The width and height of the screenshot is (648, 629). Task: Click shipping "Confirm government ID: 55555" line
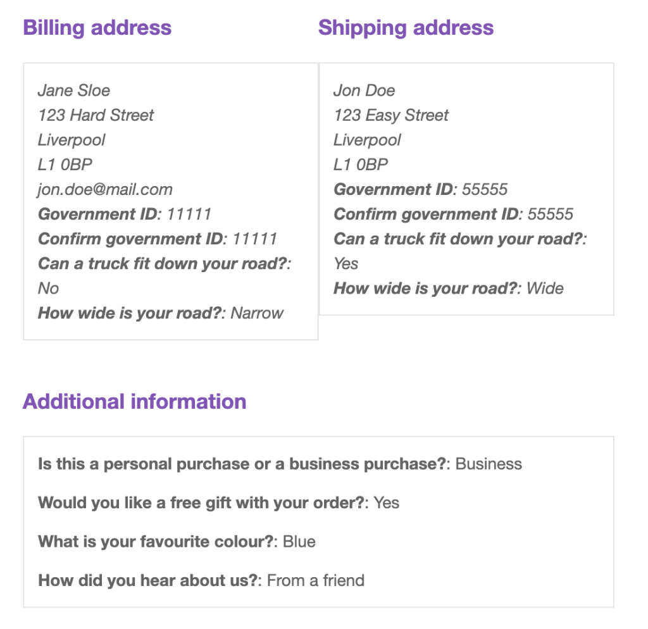(x=453, y=214)
